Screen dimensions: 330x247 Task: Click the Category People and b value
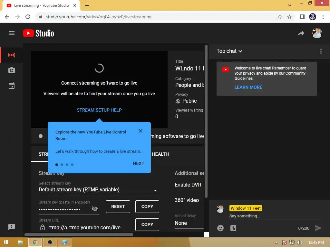point(189,85)
